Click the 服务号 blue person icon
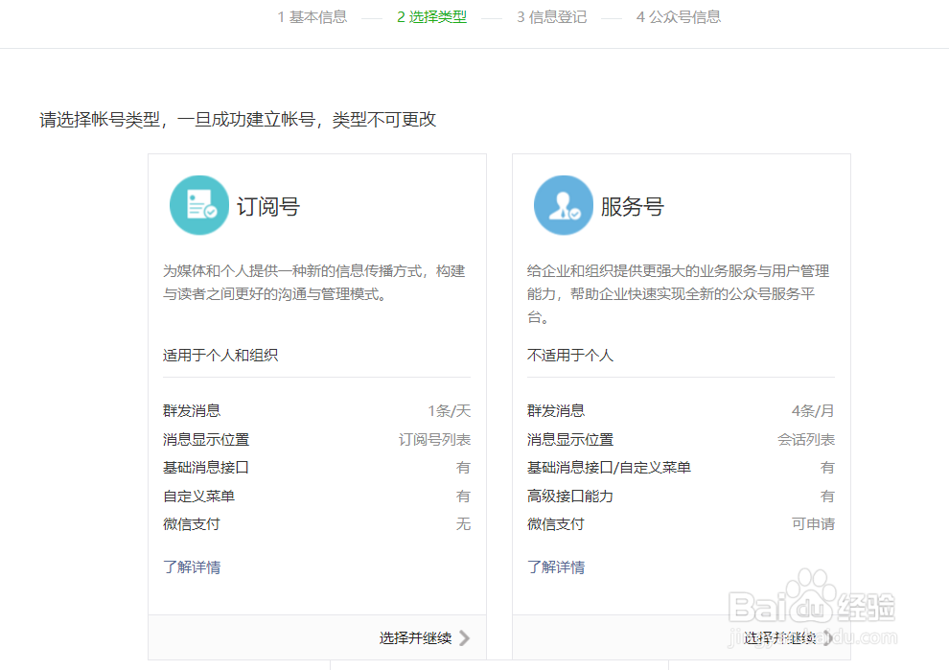Image resolution: width=949 pixels, height=670 pixels. [563, 204]
